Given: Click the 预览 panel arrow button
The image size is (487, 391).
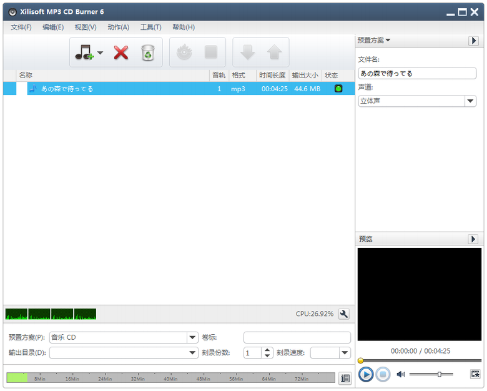Looking at the screenshot, I should click(473, 239).
